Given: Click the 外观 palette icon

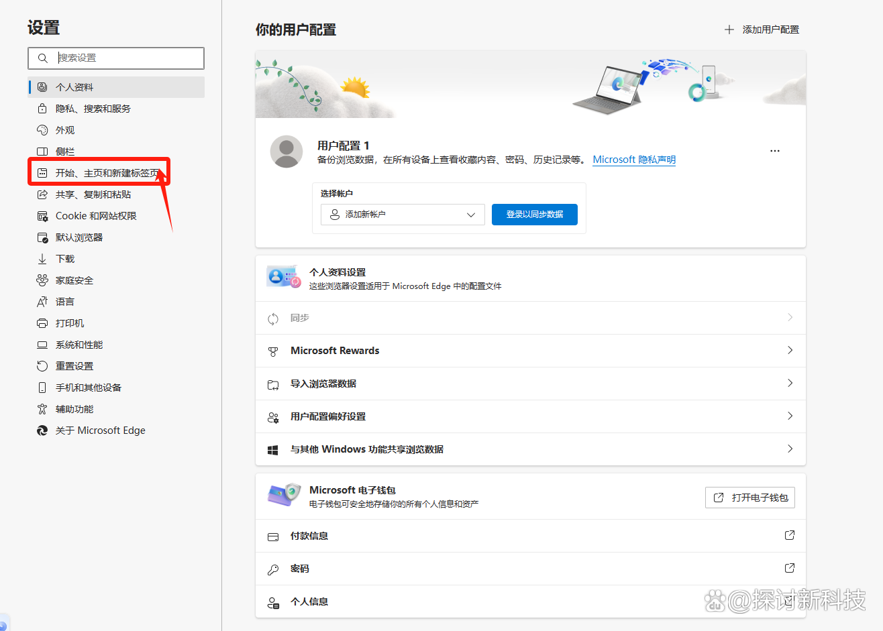Looking at the screenshot, I should (x=42, y=130).
